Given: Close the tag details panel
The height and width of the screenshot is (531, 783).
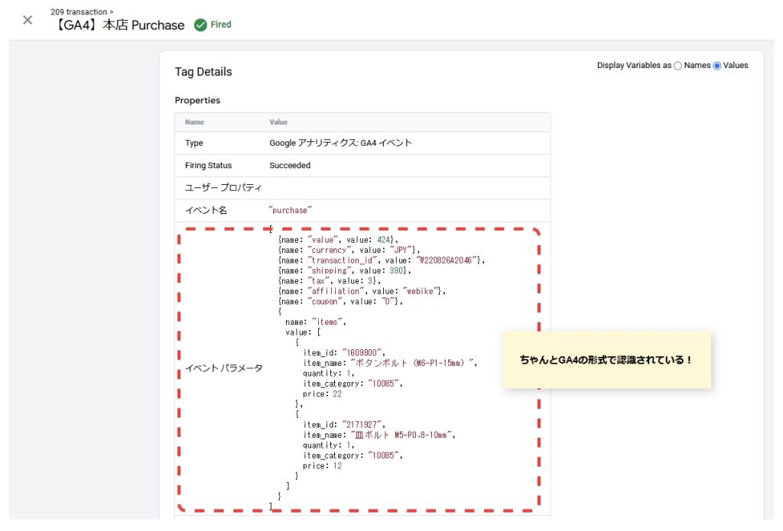Looking at the screenshot, I should [x=28, y=20].
